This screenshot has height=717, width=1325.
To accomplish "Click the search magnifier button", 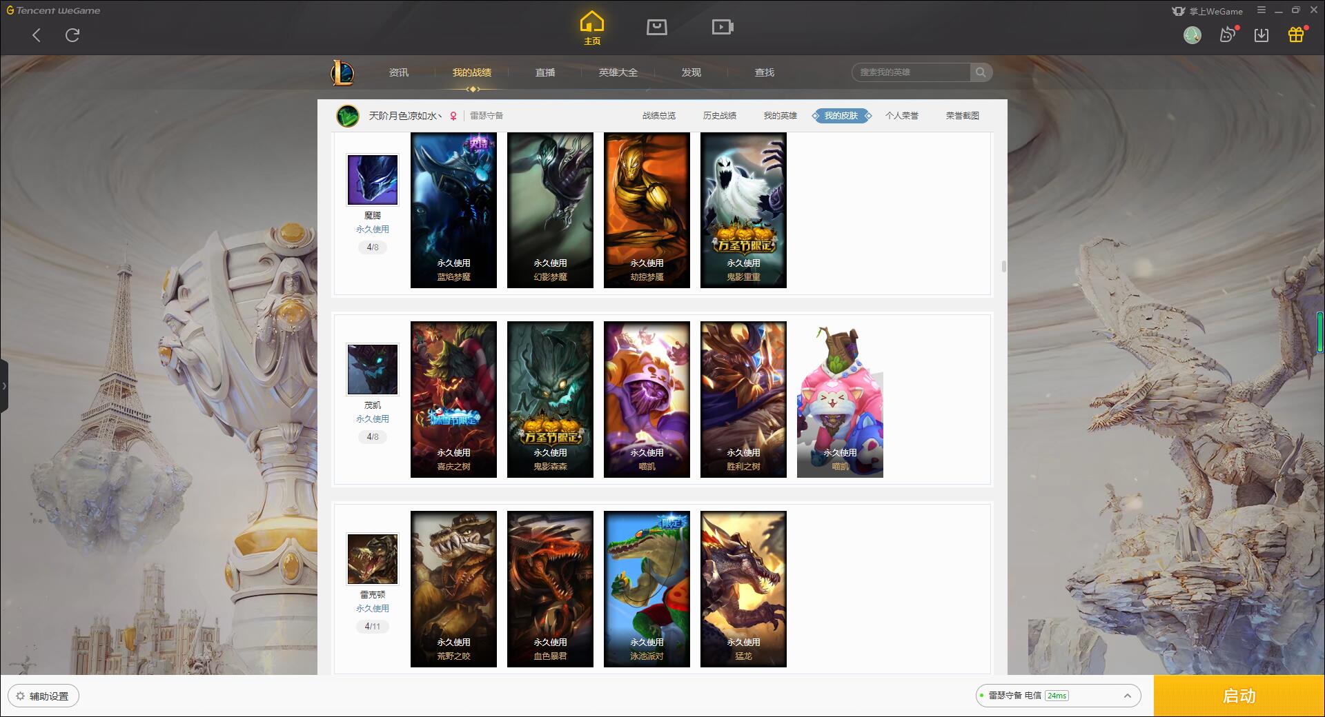I will [981, 72].
